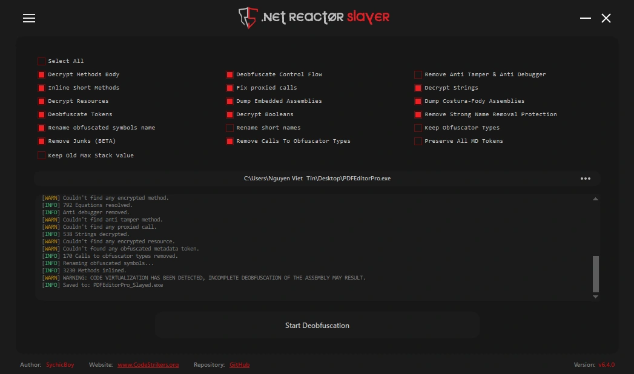This screenshot has height=374, width=634.
Task: Toggle Keep Old Max Stack Value
Action: tap(42, 156)
